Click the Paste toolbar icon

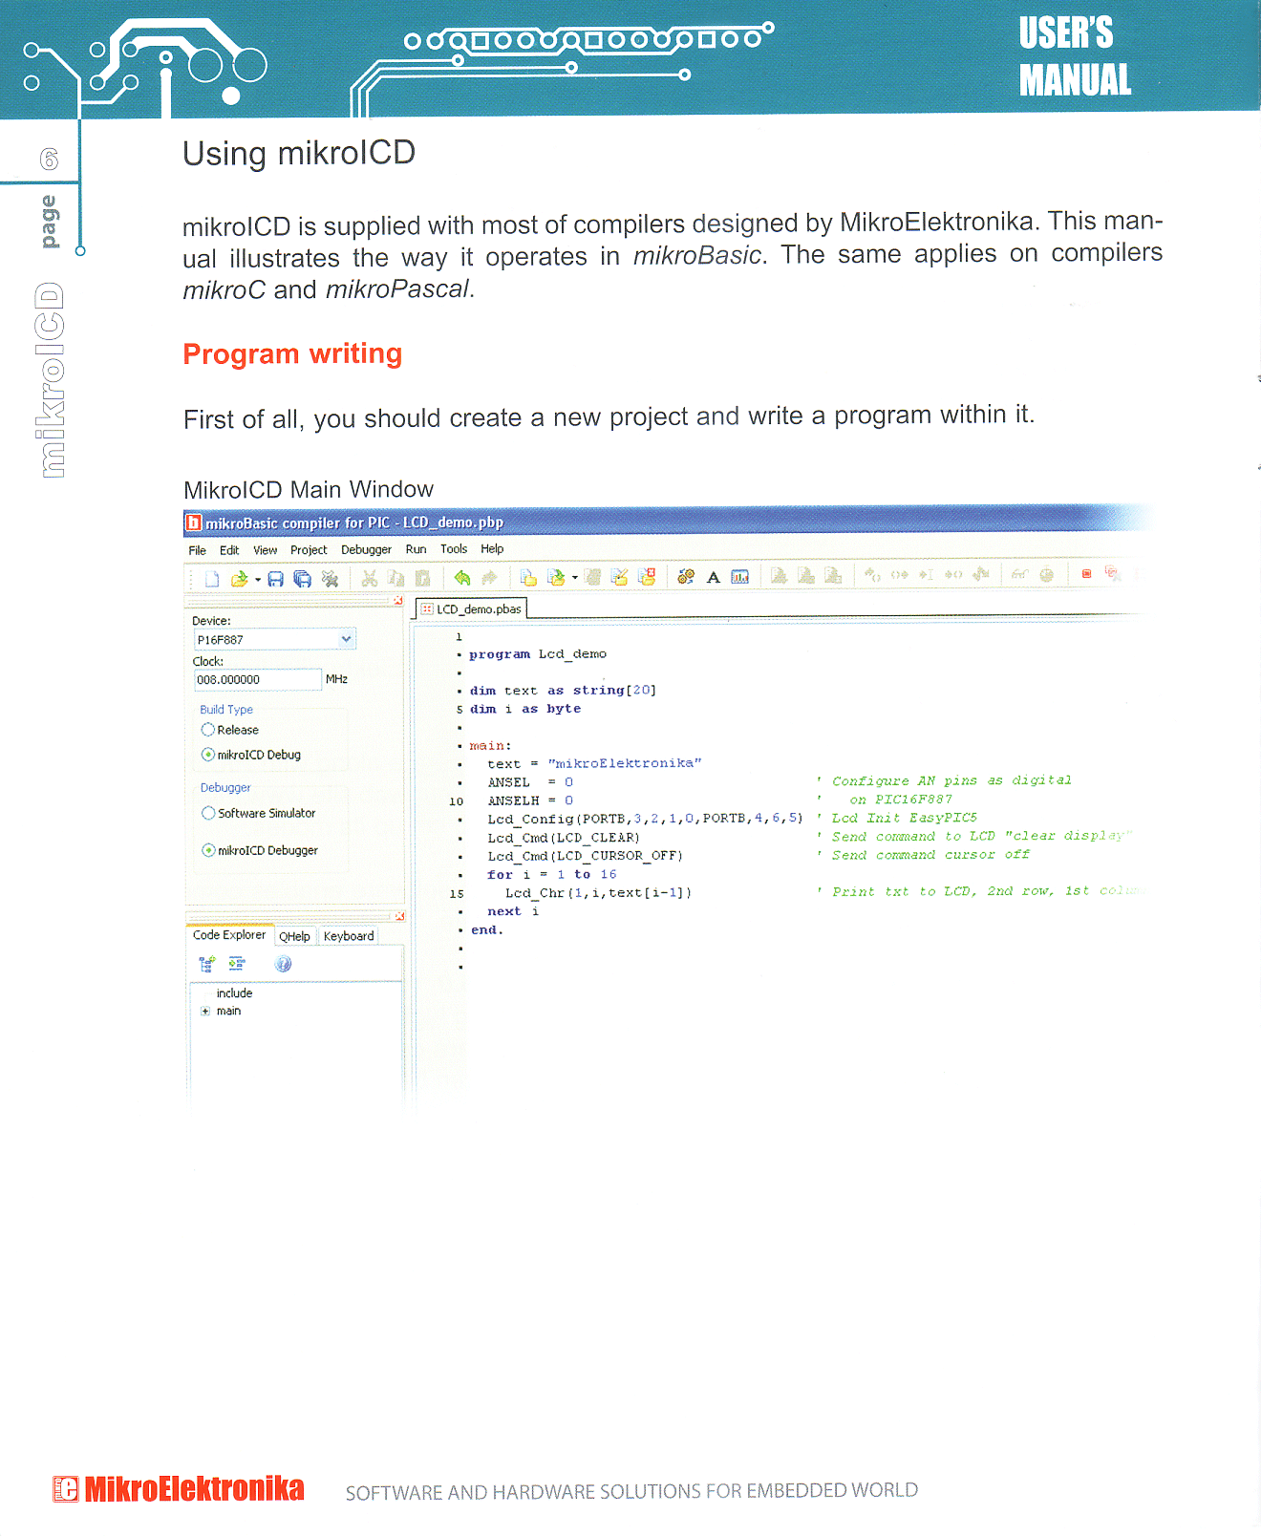pos(423,579)
